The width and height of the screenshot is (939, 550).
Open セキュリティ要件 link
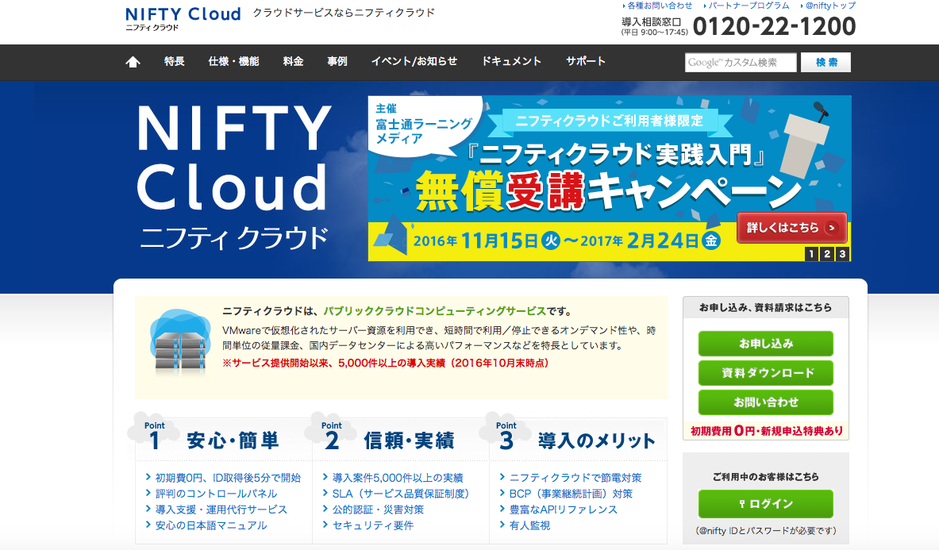tap(372, 525)
